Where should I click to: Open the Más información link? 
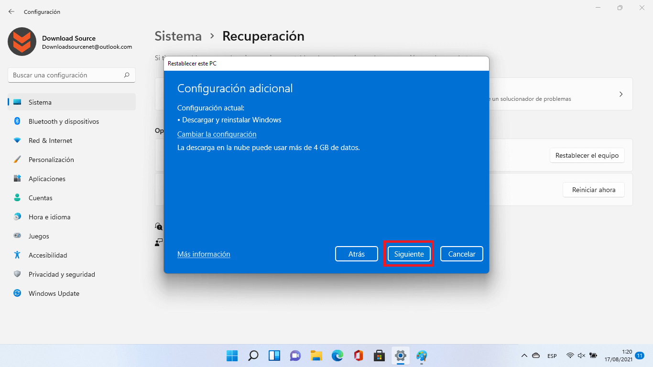pos(204,254)
